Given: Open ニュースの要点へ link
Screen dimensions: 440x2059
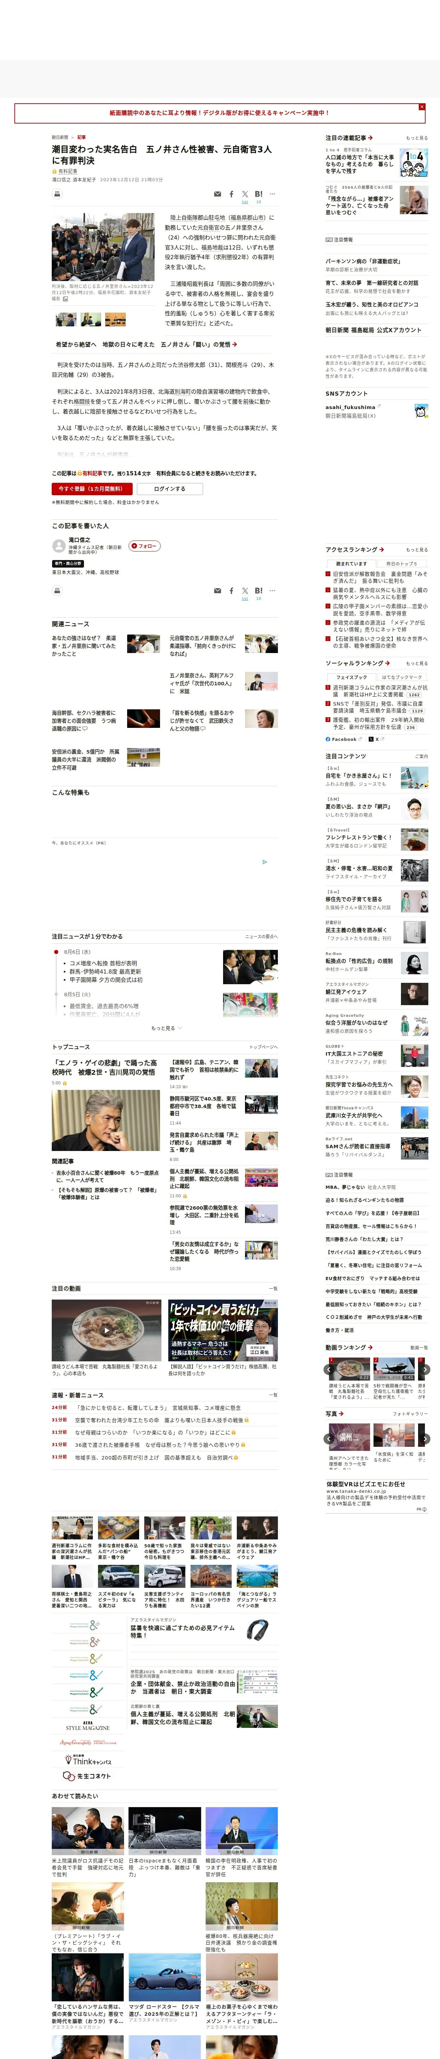Looking at the screenshot, I should 261,937.
